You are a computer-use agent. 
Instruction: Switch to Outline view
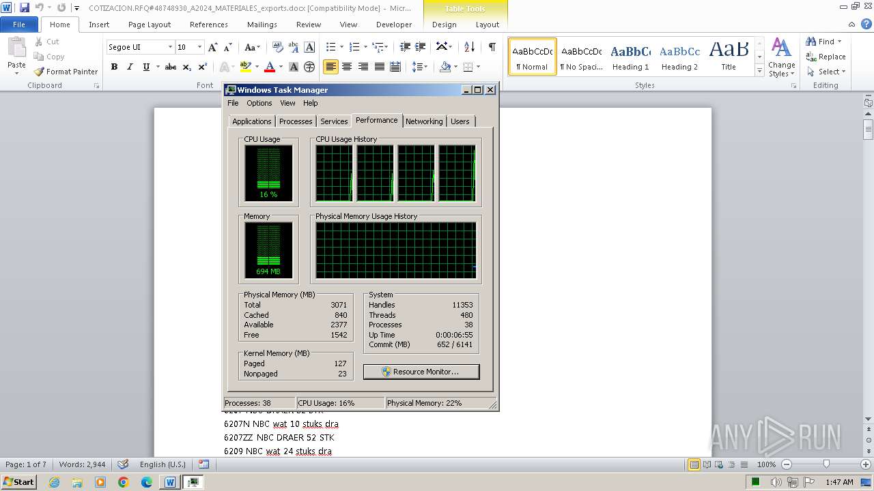click(731, 464)
